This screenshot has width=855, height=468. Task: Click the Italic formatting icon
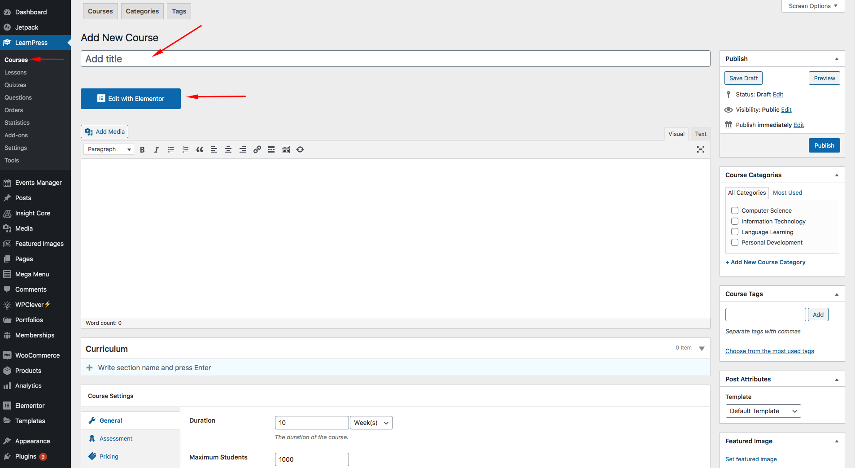[x=157, y=149]
